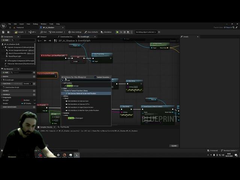Open the Asset menu

[22, 24]
